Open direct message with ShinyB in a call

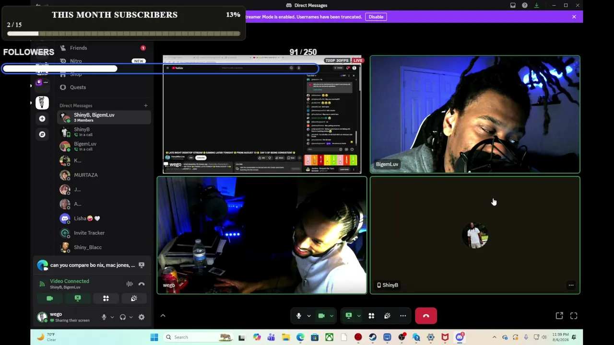(x=104, y=132)
